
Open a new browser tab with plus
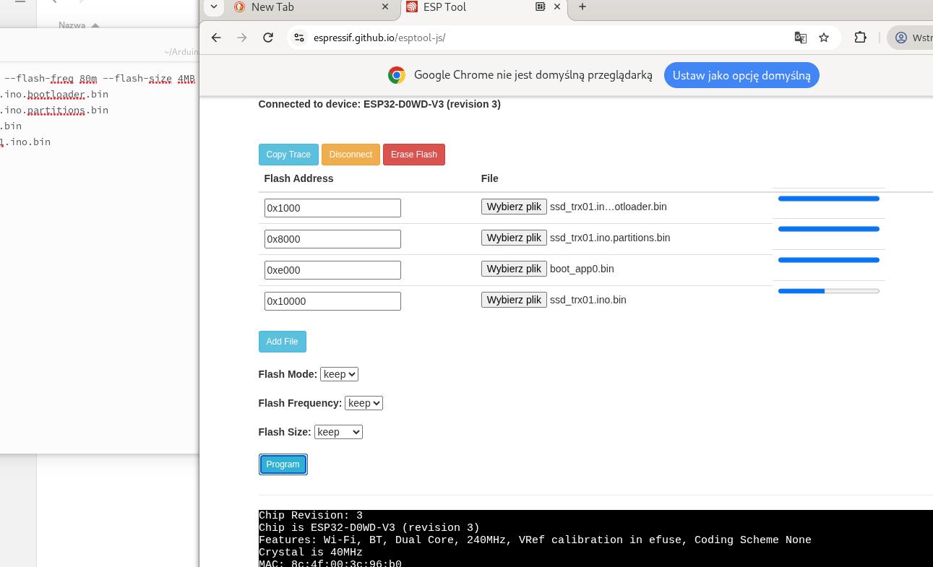click(x=582, y=7)
